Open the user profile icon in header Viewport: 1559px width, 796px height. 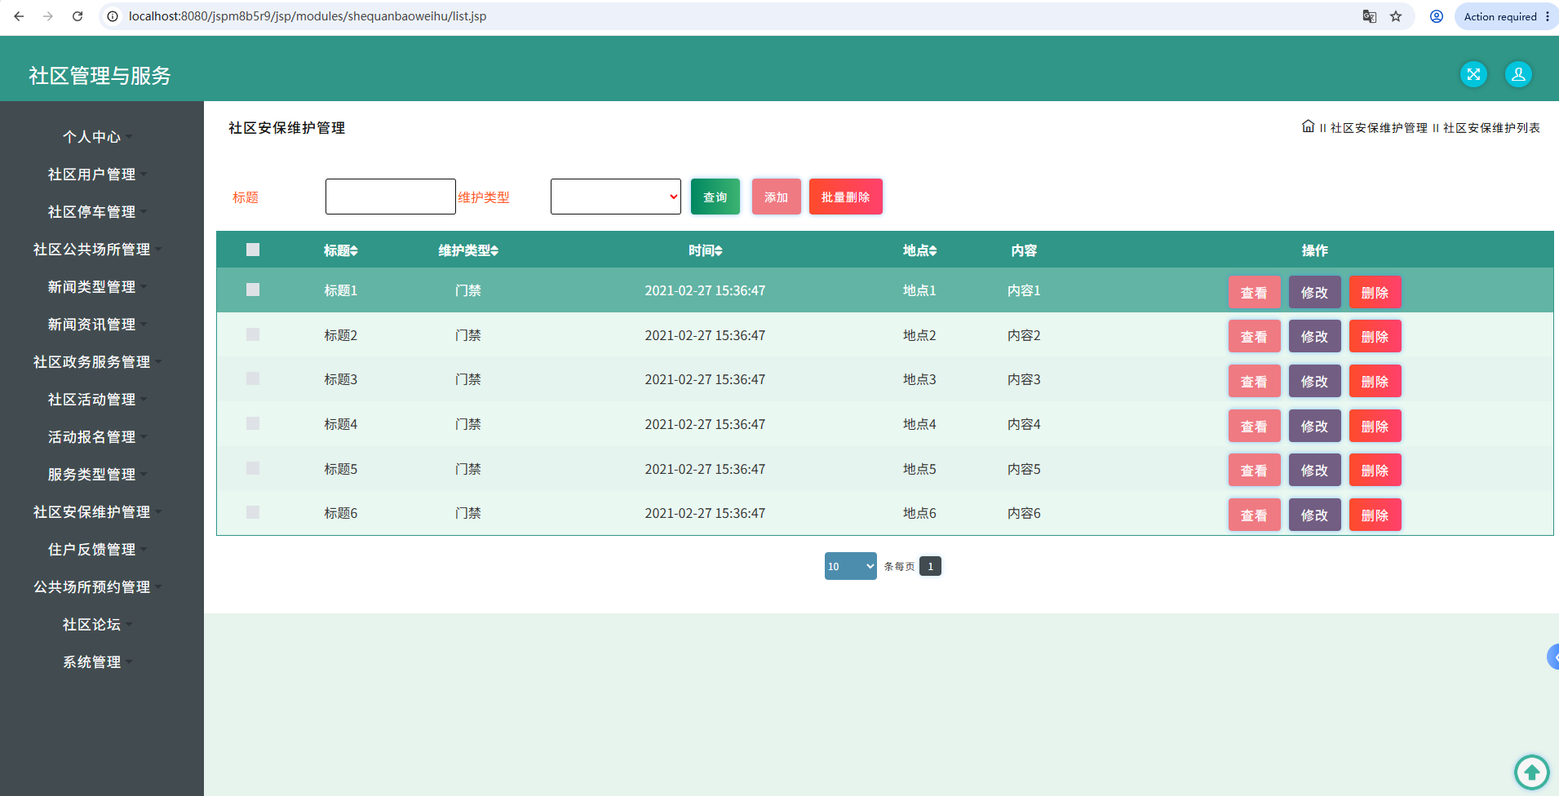tap(1518, 74)
